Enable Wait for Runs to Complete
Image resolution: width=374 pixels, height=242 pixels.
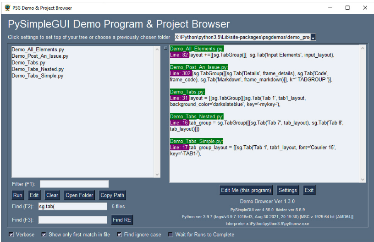171,235
